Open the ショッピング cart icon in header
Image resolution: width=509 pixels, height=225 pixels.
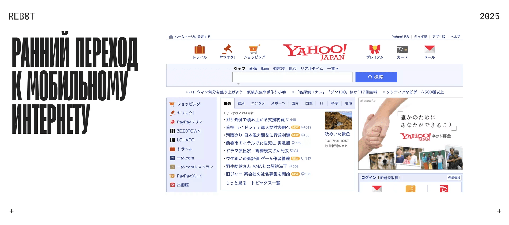[254, 49]
